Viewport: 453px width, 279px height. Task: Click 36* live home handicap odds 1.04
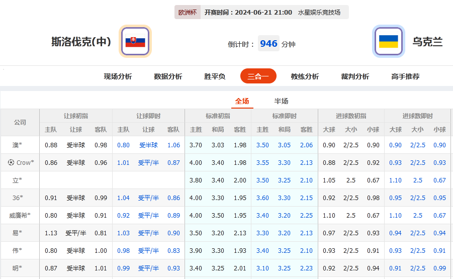[123, 198]
